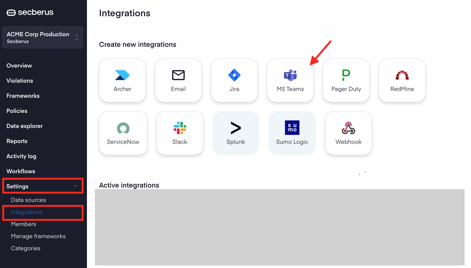Open the ACME Corp Production account switcher
The image size is (471, 268).
(x=43, y=37)
